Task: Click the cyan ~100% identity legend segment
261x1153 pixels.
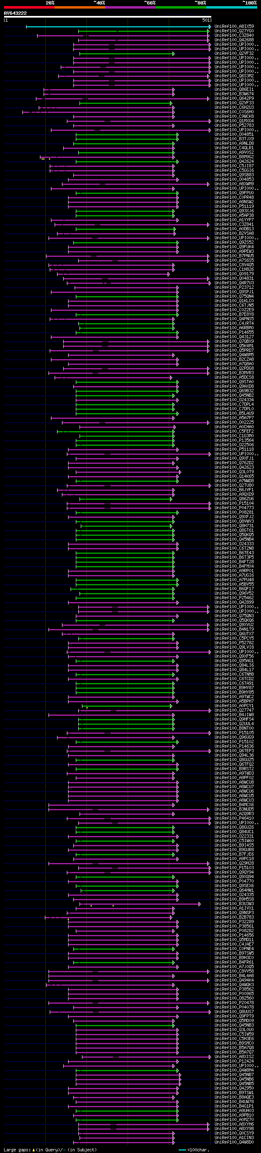Action: [x=232, y=7]
